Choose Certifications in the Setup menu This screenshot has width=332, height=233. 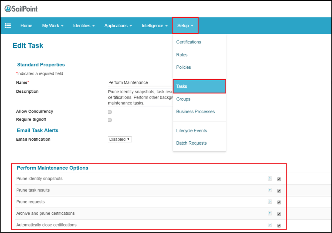click(x=188, y=42)
